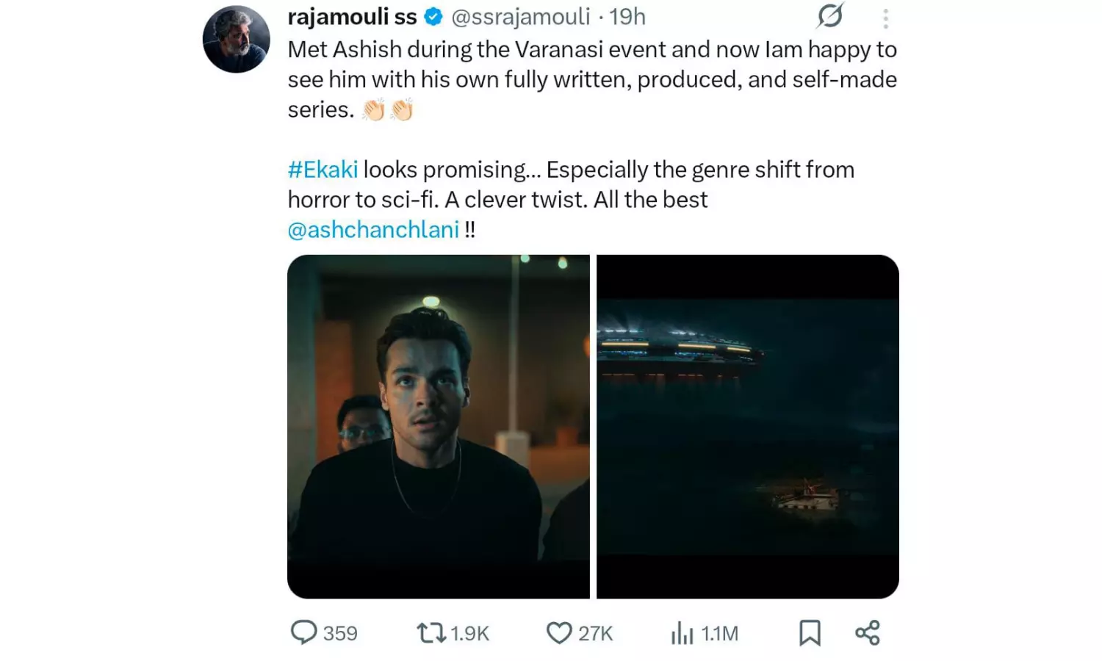The width and height of the screenshot is (1102, 661).
Task: Open the reply comments counter icon
Action: pos(304,632)
